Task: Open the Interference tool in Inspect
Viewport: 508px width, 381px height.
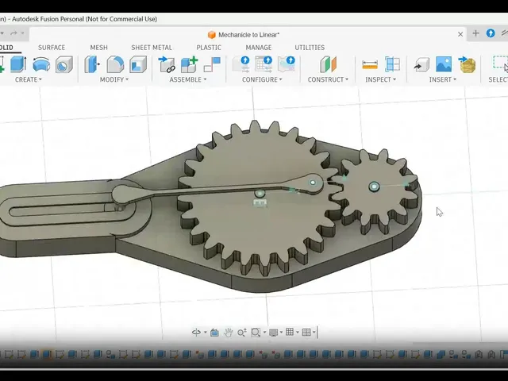Action: coord(392,64)
